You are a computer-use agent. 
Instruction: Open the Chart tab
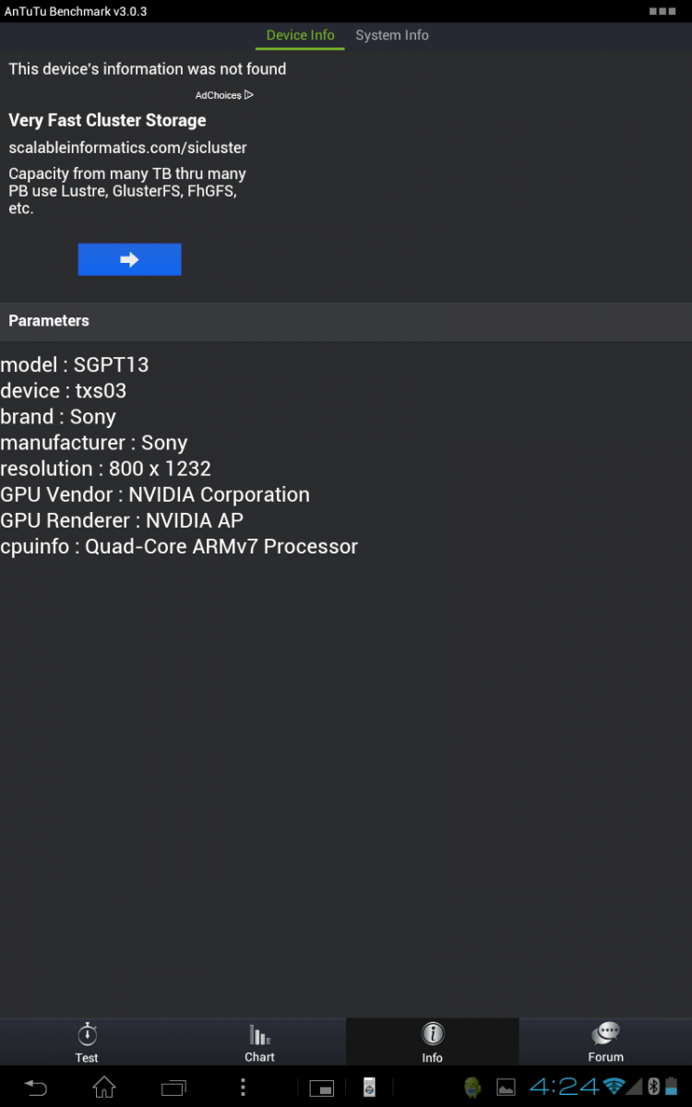tap(259, 1042)
